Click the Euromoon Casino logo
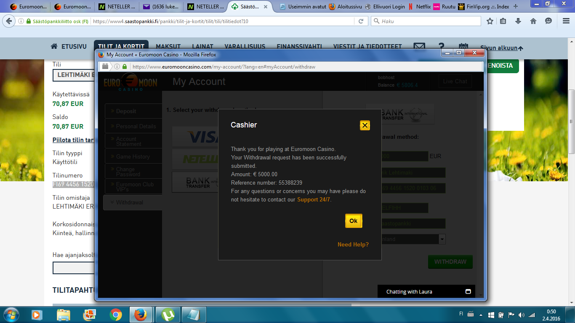Viewport: 575px width, 323px height. click(x=130, y=82)
